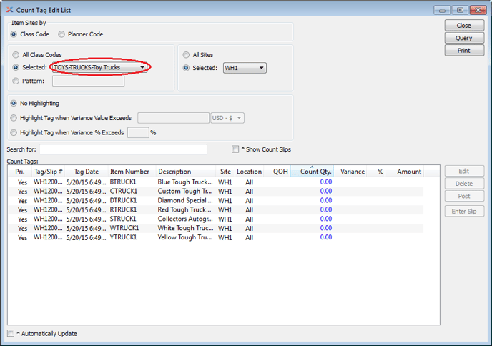Expand the WH1 site dropdown

(x=245, y=68)
